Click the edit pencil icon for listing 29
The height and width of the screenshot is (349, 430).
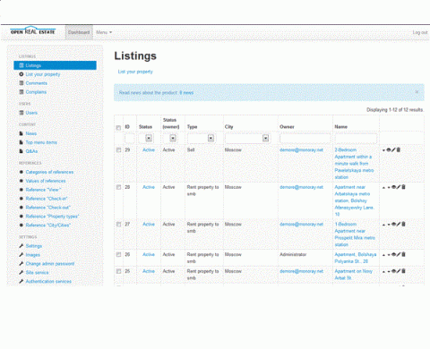[x=393, y=150]
